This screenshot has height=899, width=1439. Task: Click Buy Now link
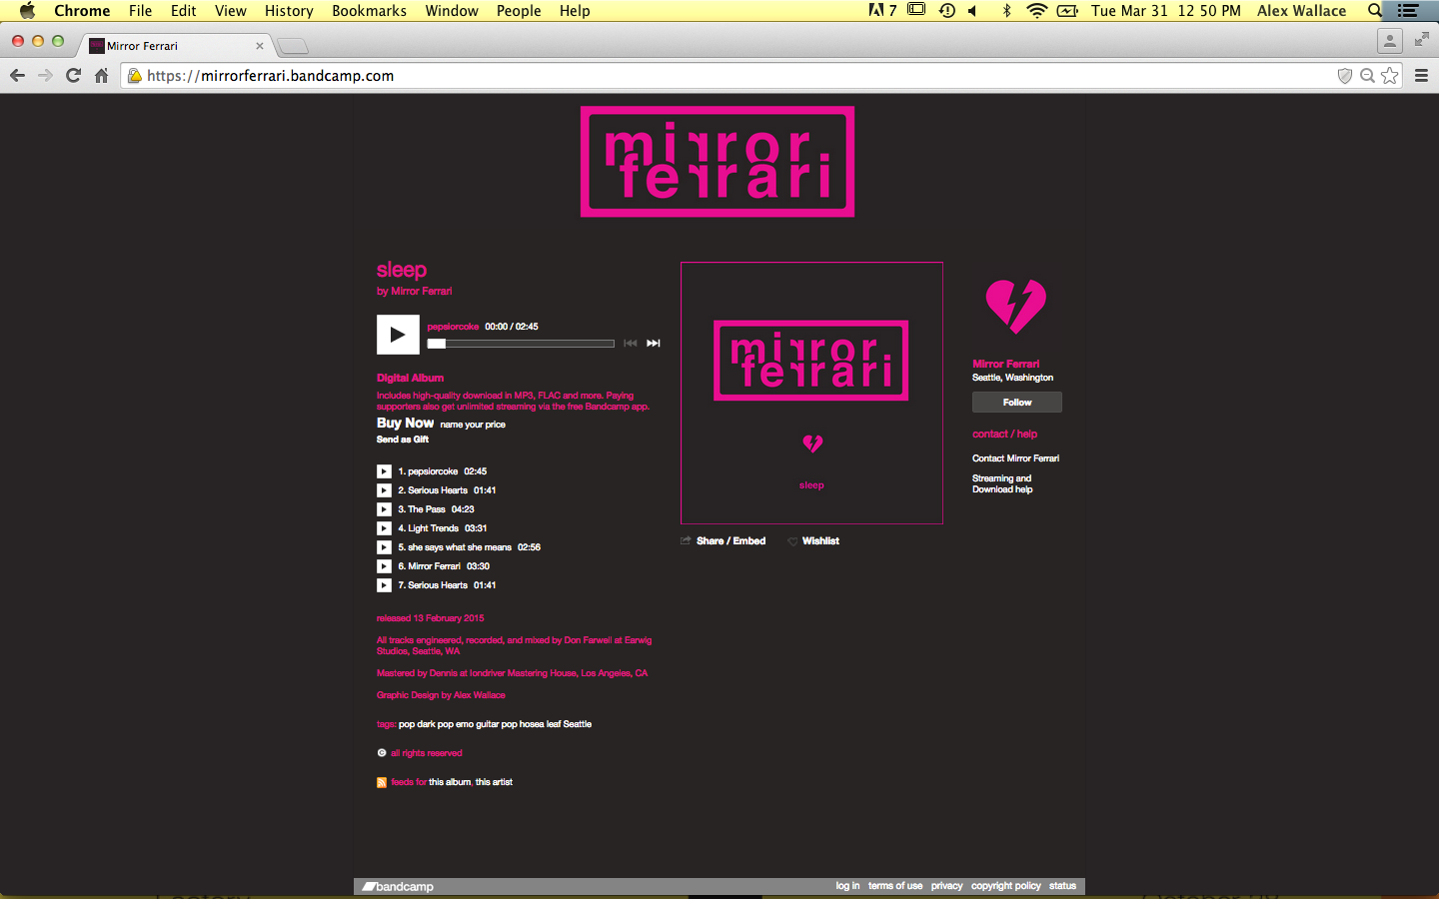tap(405, 423)
